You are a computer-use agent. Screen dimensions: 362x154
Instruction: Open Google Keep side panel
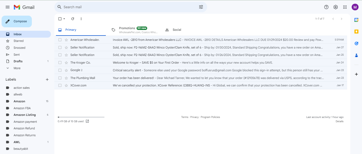point(356,32)
